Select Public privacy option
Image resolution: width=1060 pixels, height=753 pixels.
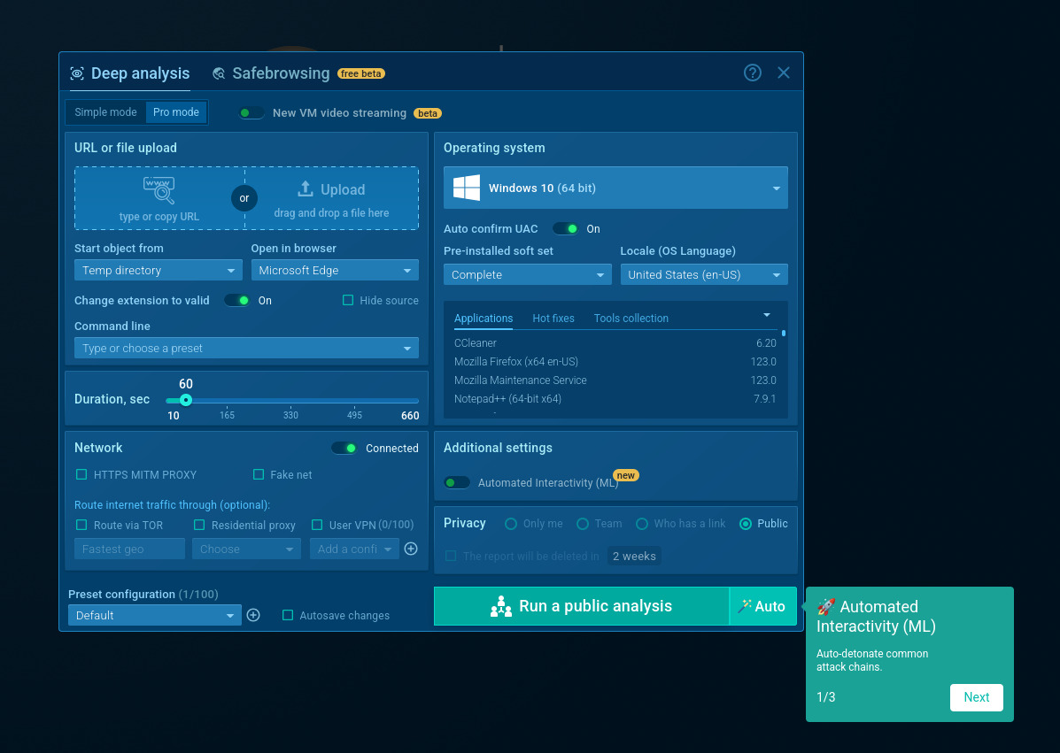coord(746,524)
